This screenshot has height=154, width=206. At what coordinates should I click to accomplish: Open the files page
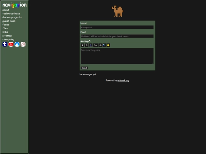pos(5,28)
